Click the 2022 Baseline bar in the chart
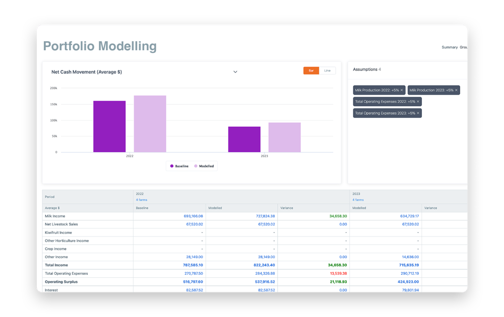504x317 pixels. pos(109,126)
